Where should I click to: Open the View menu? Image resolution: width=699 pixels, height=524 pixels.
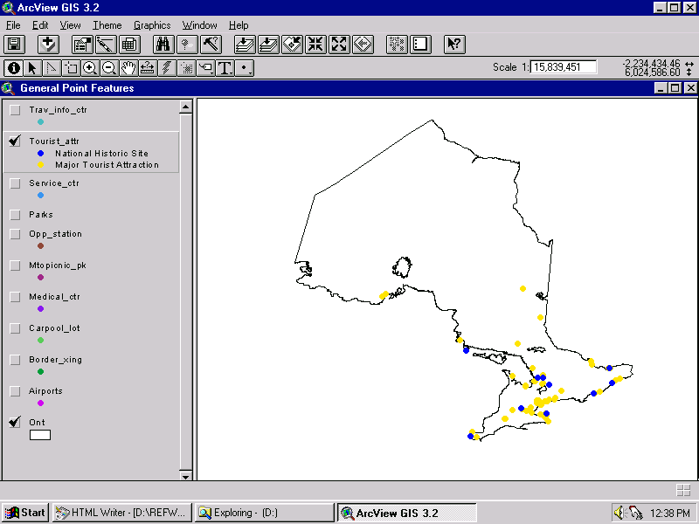(x=71, y=25)
